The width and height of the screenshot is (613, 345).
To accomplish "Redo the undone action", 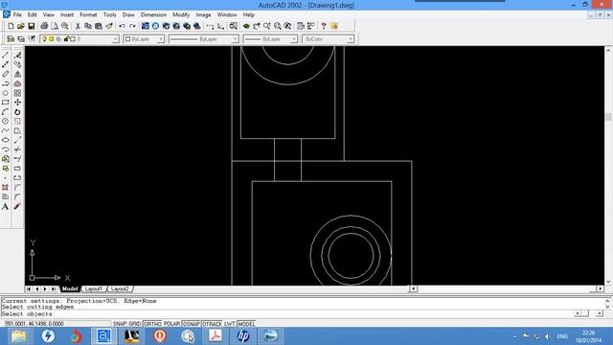I will tap(132, 26).
